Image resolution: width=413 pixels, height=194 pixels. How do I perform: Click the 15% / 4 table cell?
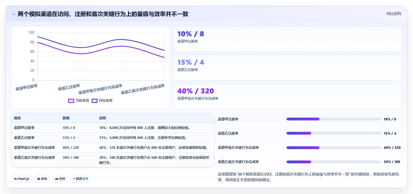69,138
